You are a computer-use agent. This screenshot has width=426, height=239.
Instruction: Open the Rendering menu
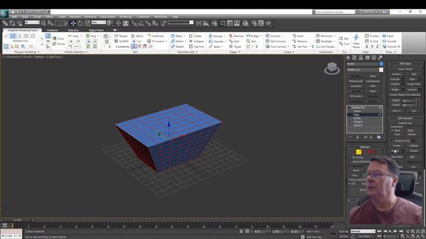pyautogui.click(x=125, y=17)
